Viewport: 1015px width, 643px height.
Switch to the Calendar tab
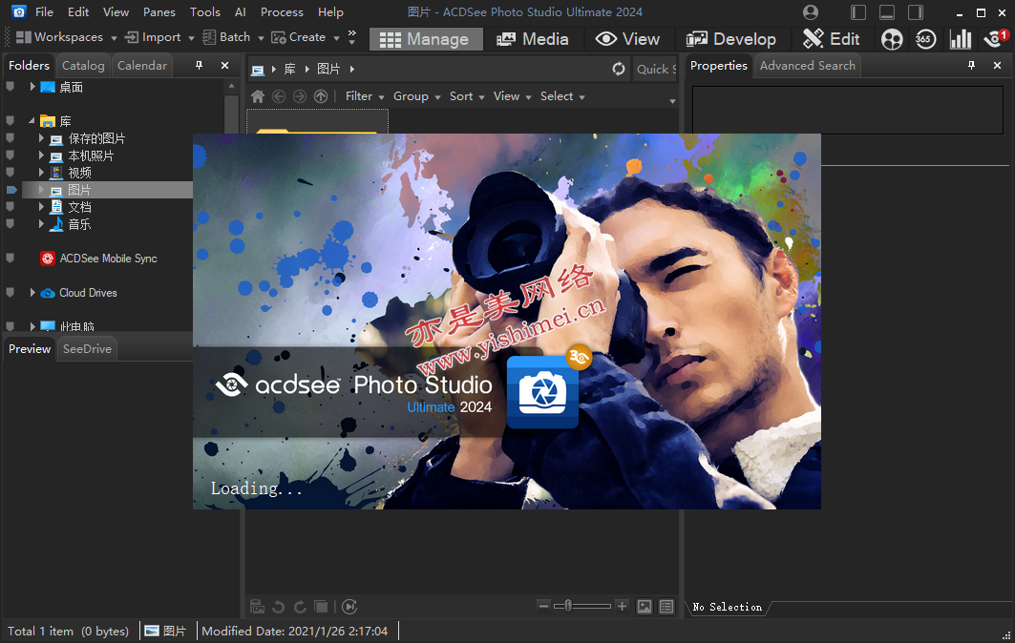click(141, 65)
